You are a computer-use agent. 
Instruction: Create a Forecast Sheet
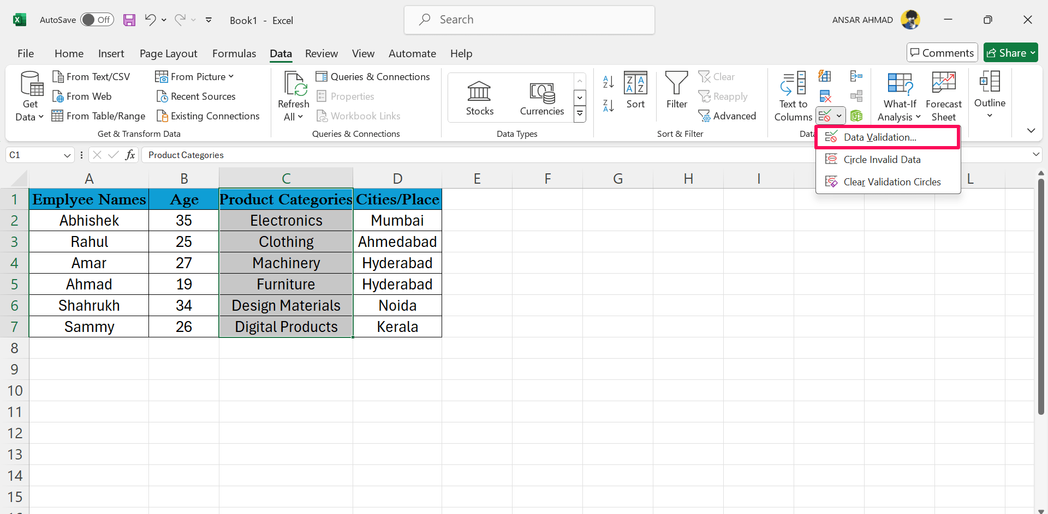coord(943,96)
